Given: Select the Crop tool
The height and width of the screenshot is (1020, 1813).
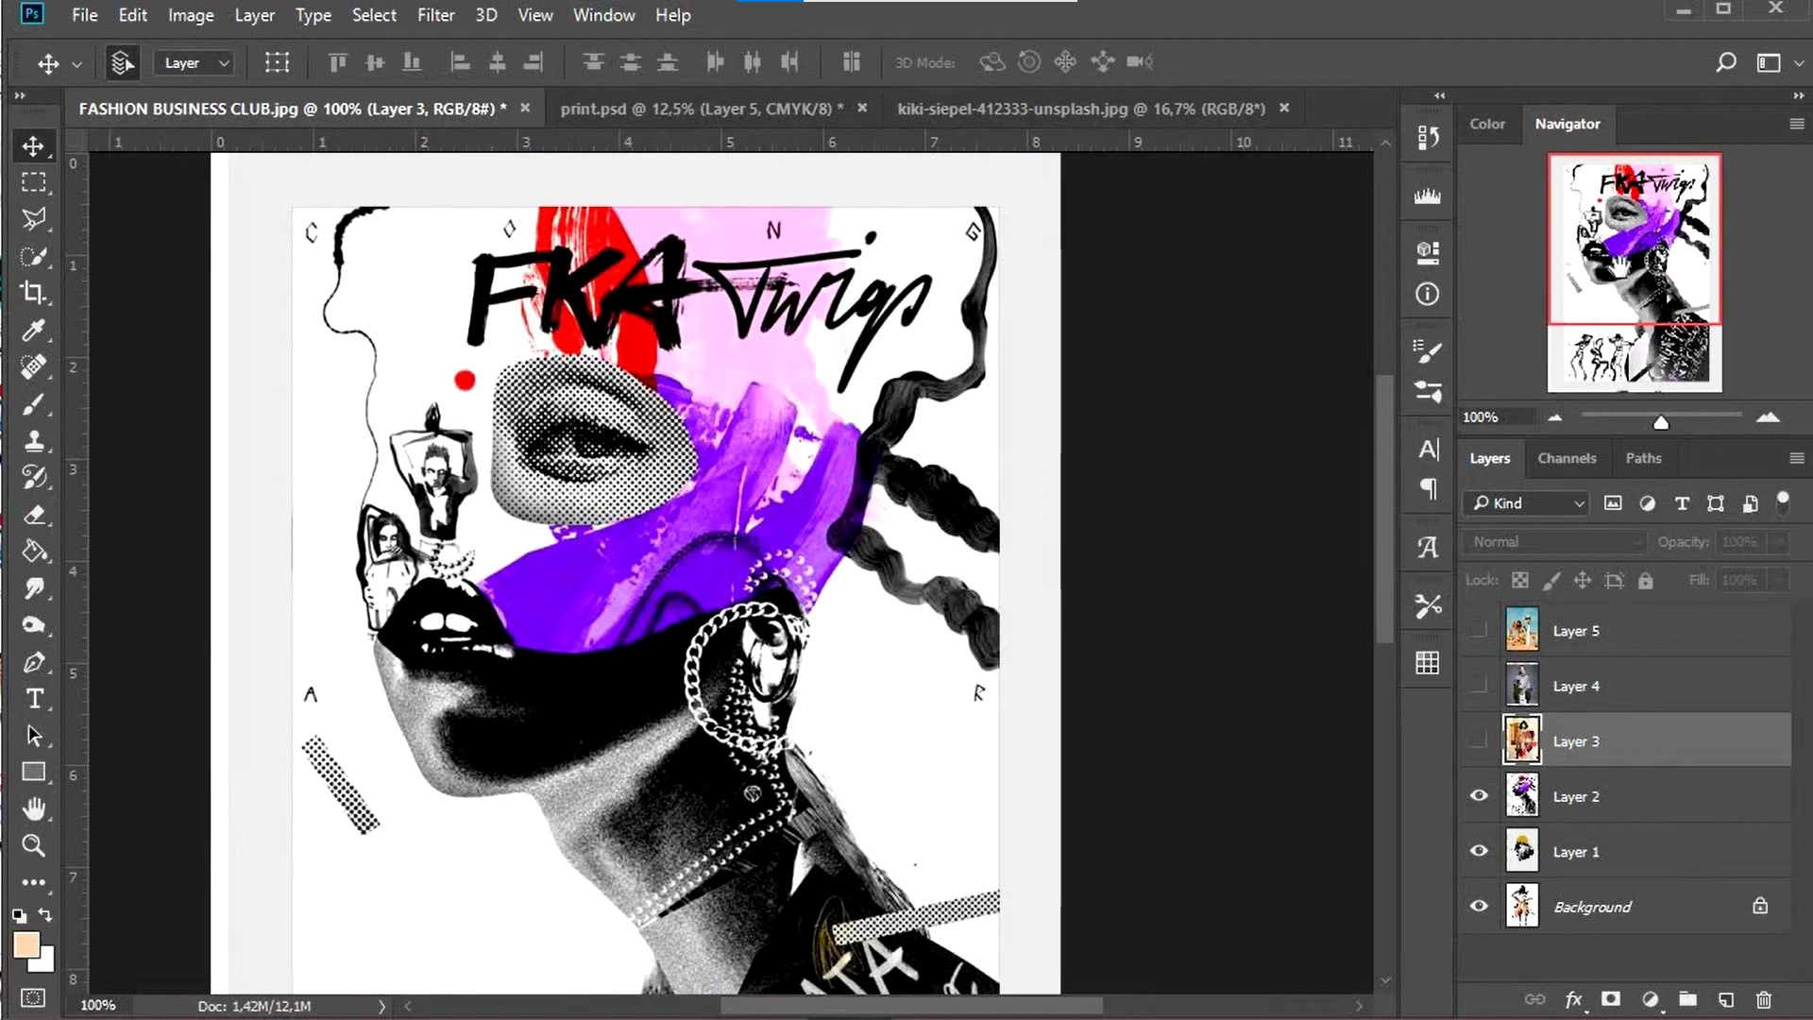Looking at the screenshot, I should click(x=33, y=293).
